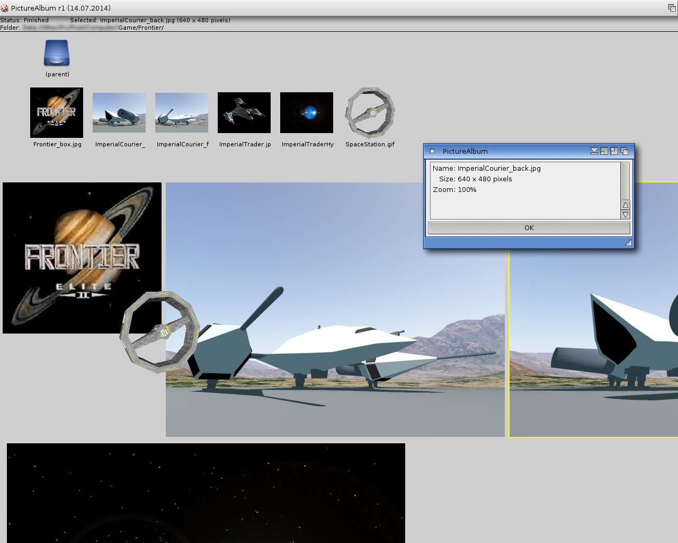678x543 pixels.
Task: Click the "(parent)" label
Action: 57,74
